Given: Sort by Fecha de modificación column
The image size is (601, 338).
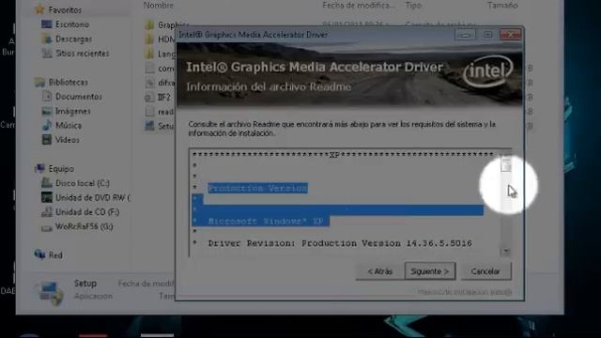Looking at the screenshot, I should (359, 6).
